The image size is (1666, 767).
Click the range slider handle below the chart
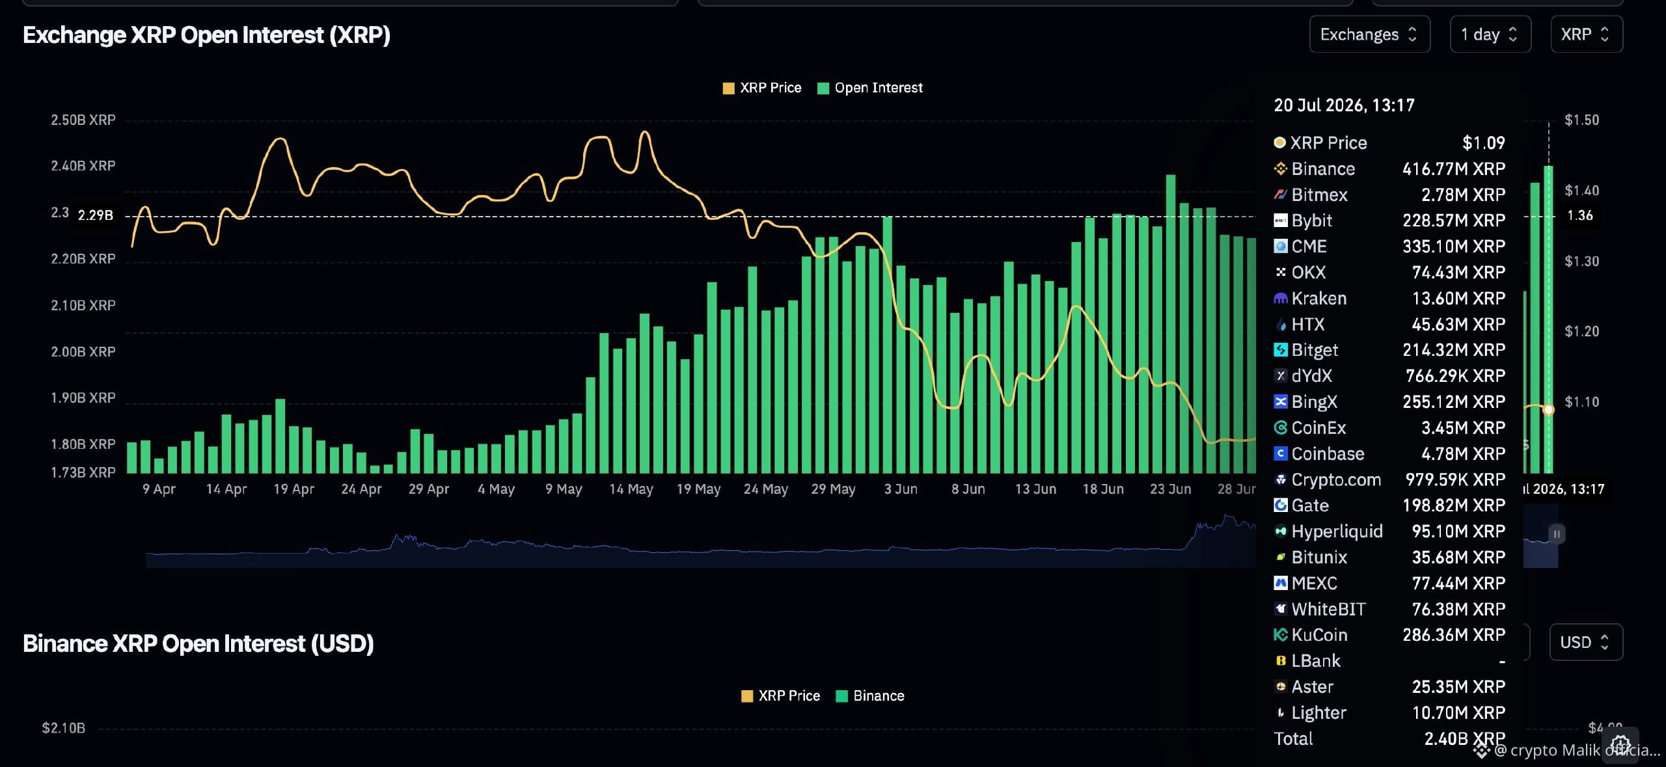[1557, 534]
